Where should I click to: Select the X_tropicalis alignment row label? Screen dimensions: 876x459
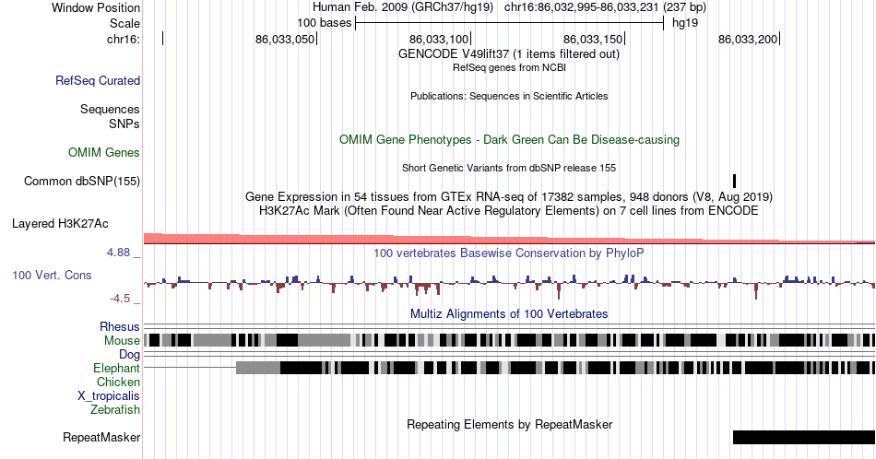click(x=109, y=396)
